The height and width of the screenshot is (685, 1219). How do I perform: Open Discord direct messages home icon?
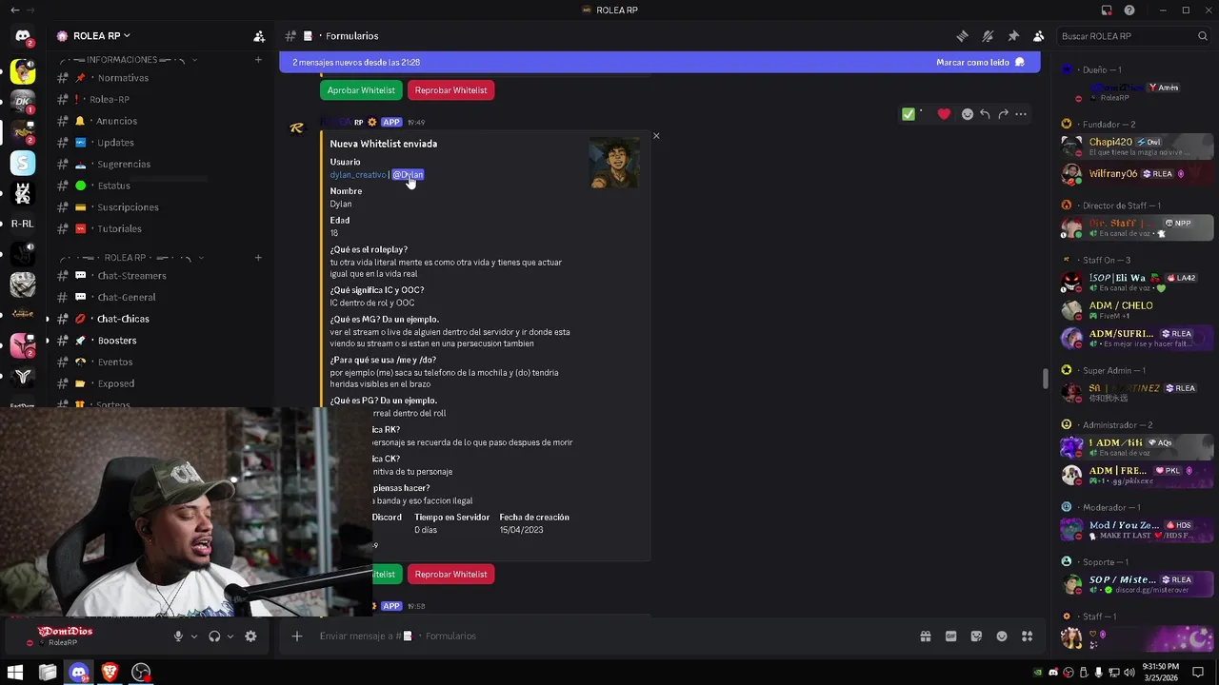23,36
